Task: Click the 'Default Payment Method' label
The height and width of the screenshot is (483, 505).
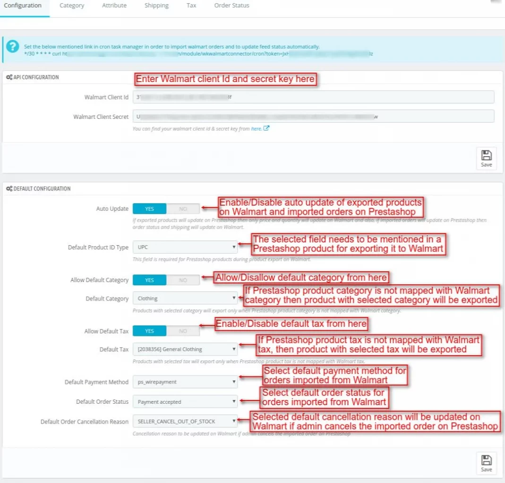Action: pyautogui.click(x=97, y=382)
